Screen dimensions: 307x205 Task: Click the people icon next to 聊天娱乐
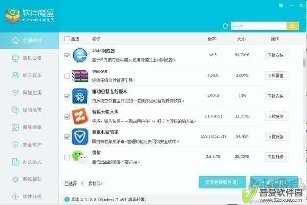pos(15,75)
